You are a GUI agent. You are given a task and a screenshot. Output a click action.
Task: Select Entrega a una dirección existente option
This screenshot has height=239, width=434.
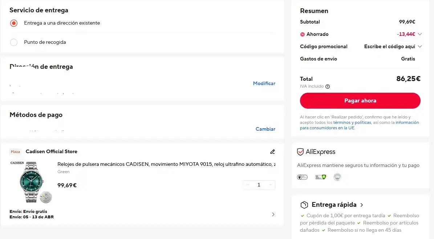tap(14, 23)
